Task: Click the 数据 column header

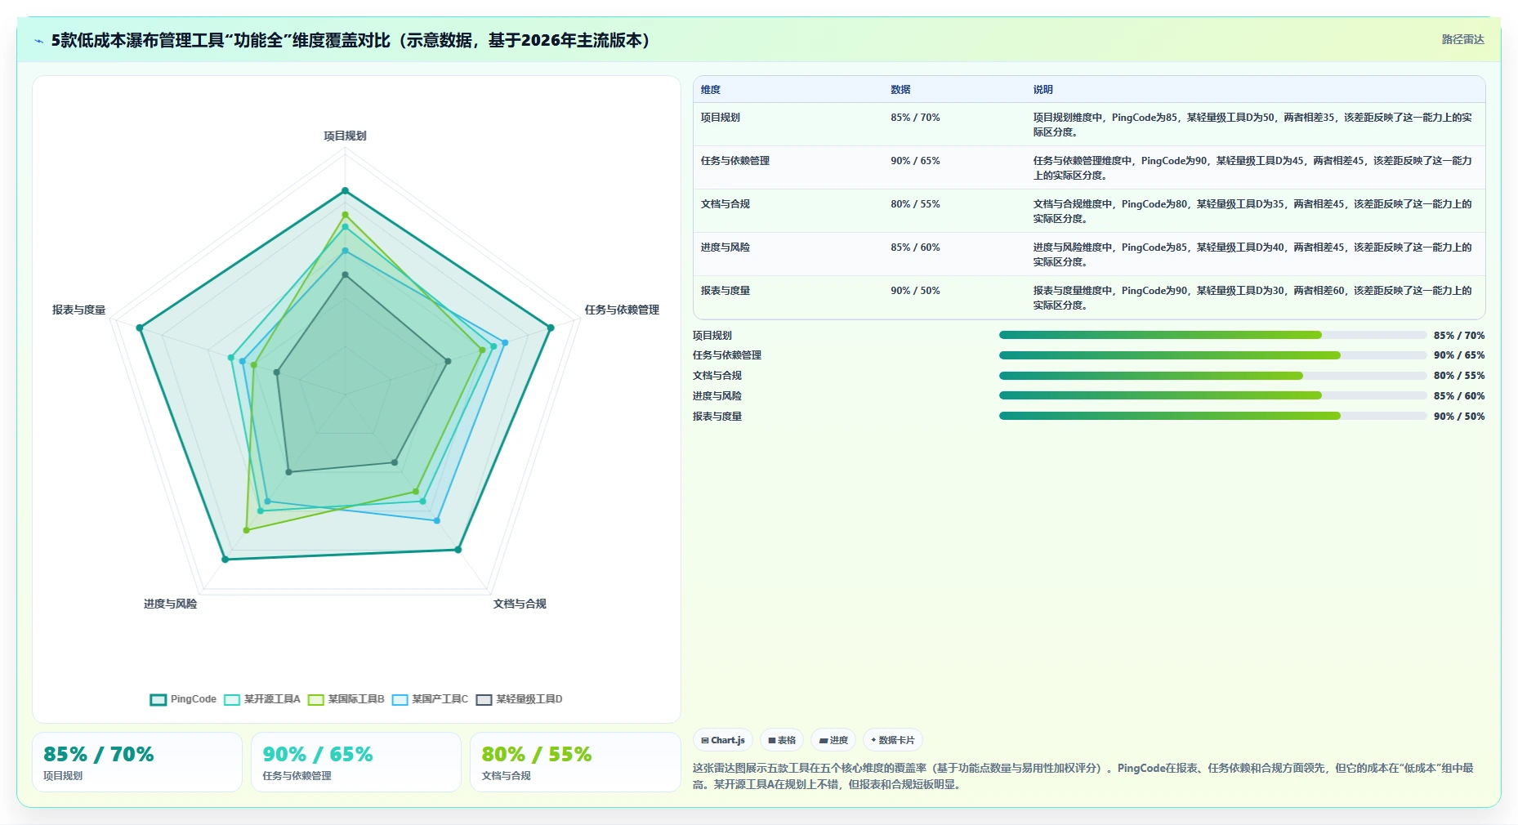Action: click(900, 90)
